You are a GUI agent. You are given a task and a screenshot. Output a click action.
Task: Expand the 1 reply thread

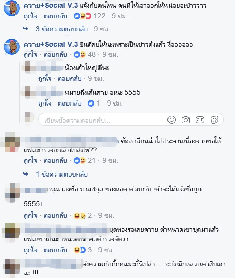(x=61, y=175)
